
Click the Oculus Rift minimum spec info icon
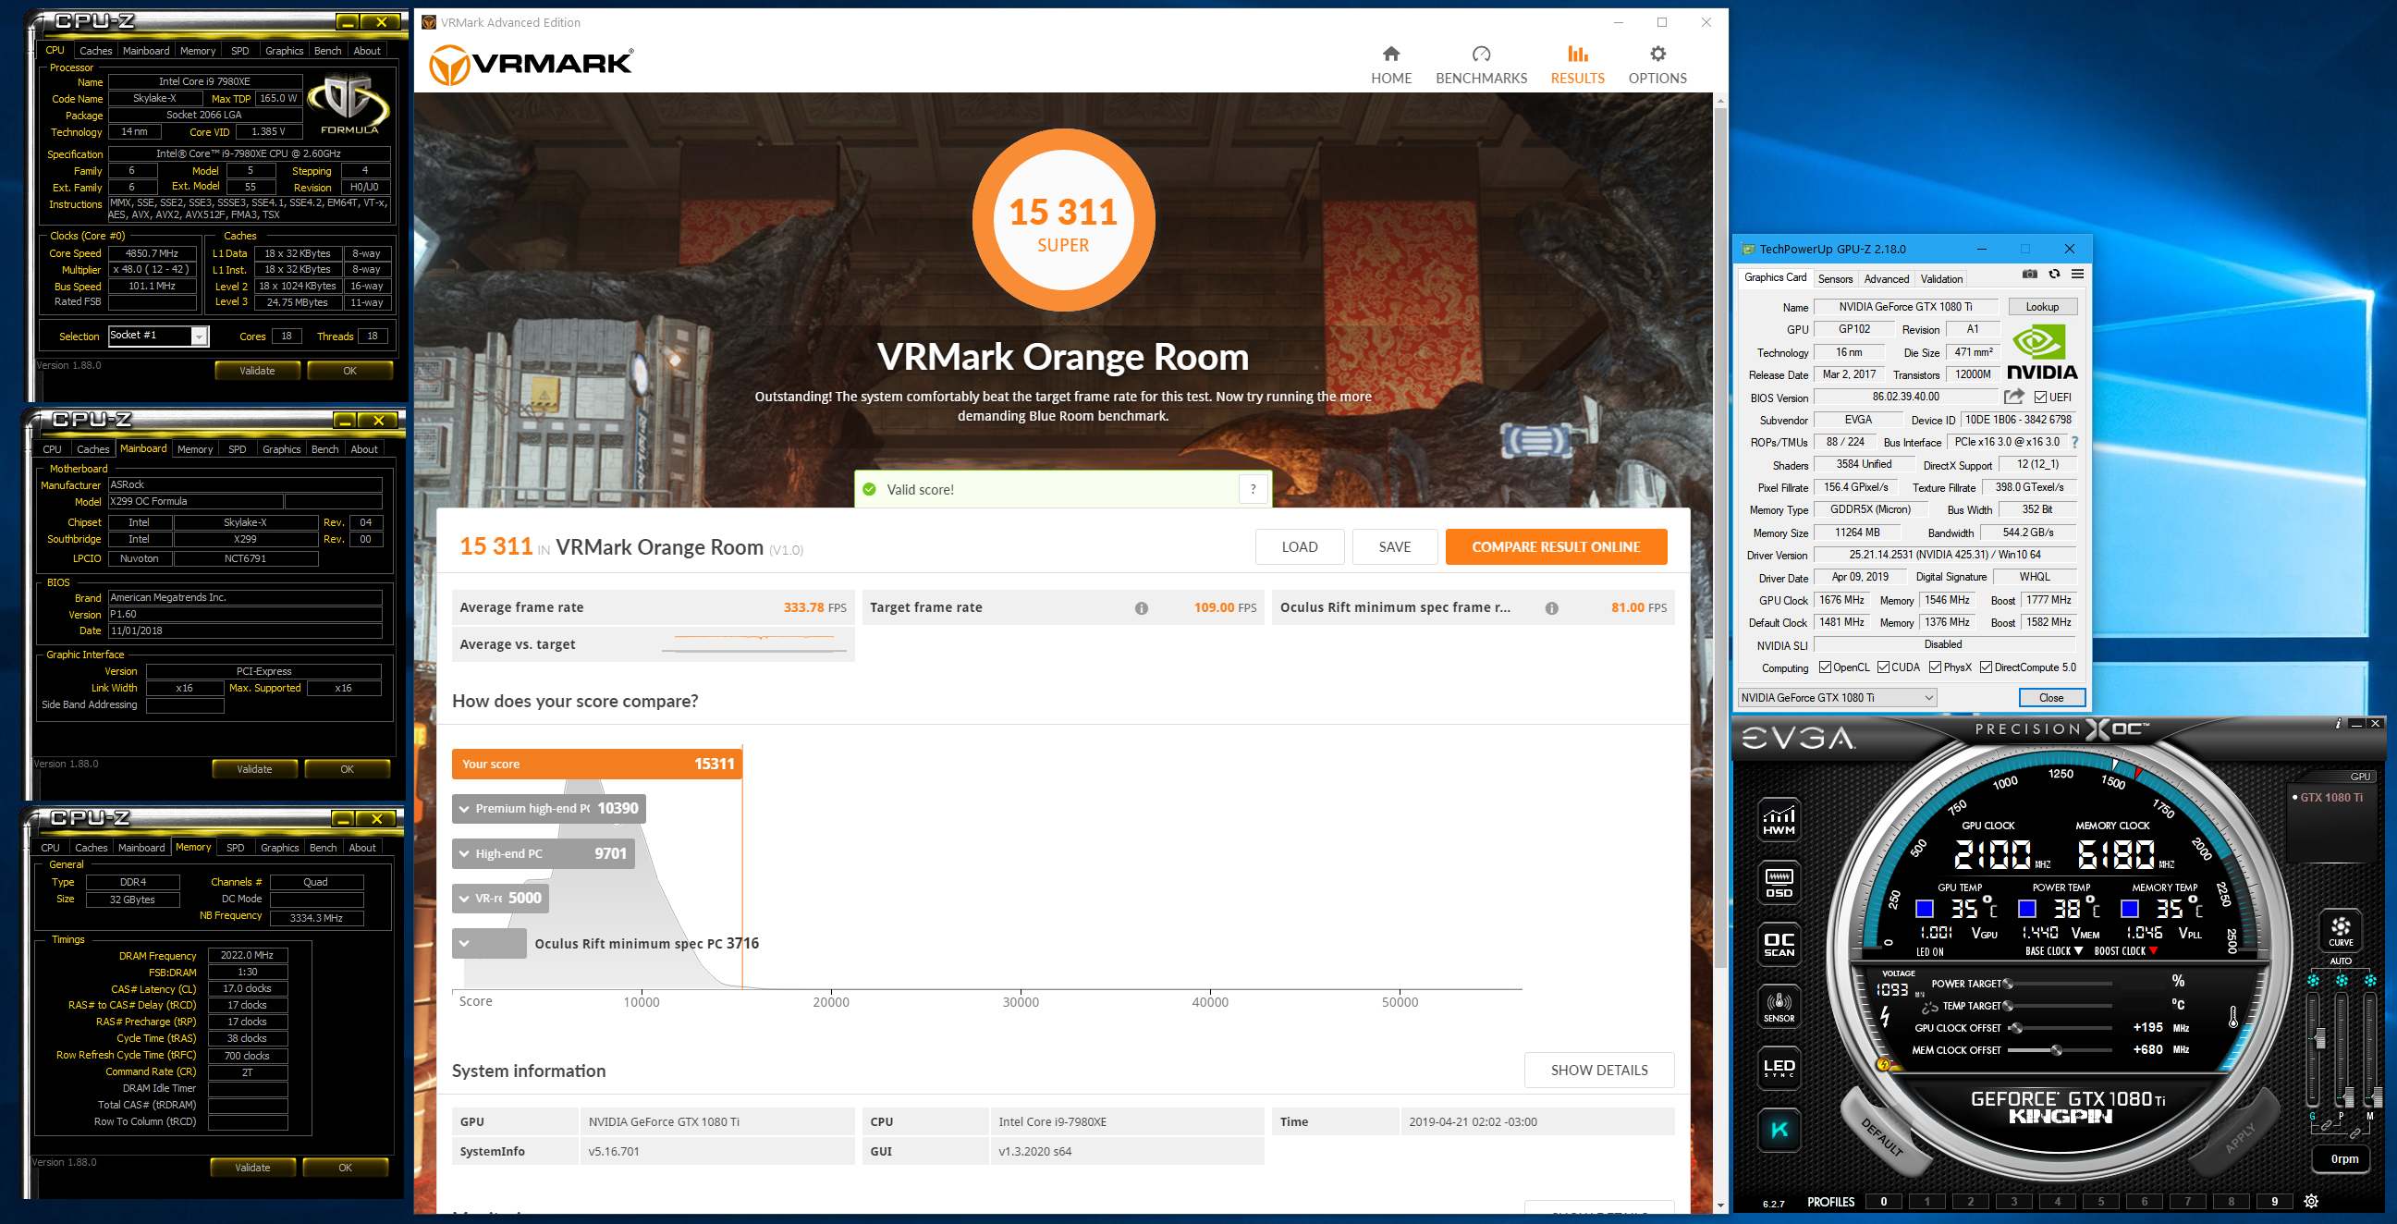pyautogui.click(x=1551, y=607)
